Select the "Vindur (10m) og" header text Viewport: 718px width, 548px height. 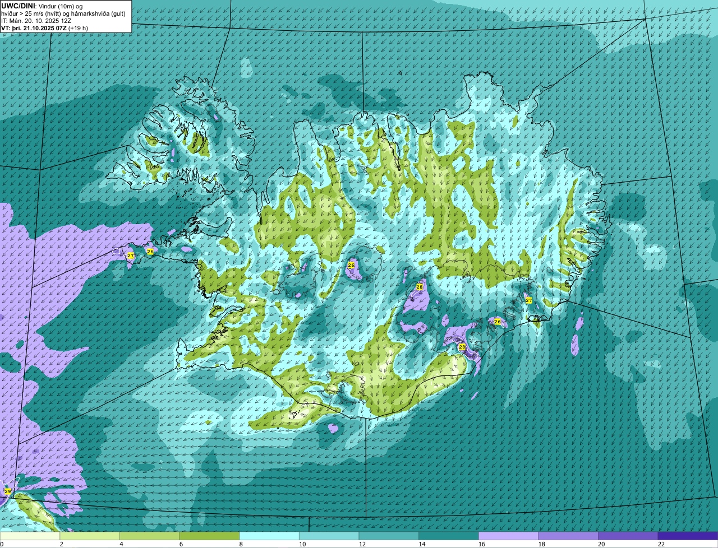point(61,6)
